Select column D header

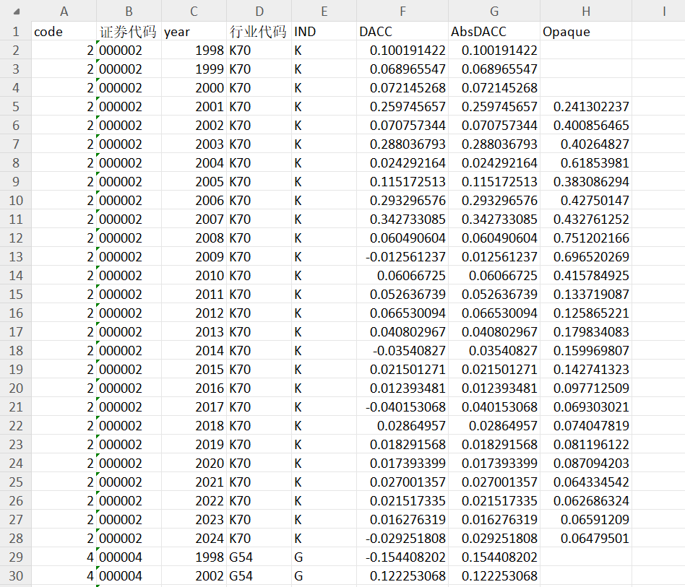[x=259, y=11]
